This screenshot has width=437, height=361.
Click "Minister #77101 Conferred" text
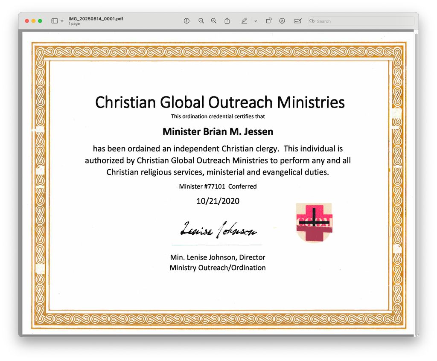click(x=218, y=186)
